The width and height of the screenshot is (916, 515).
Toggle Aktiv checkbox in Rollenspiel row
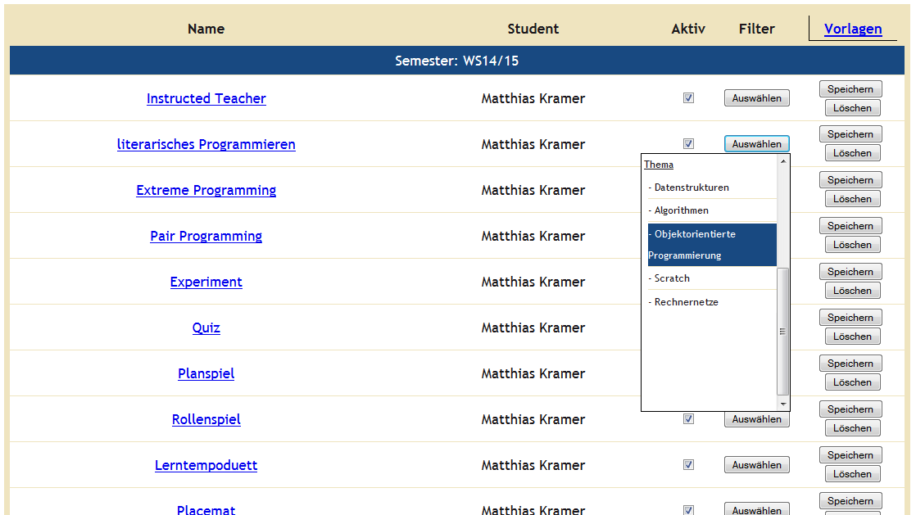pyautogui.click(x=688, y=419)
